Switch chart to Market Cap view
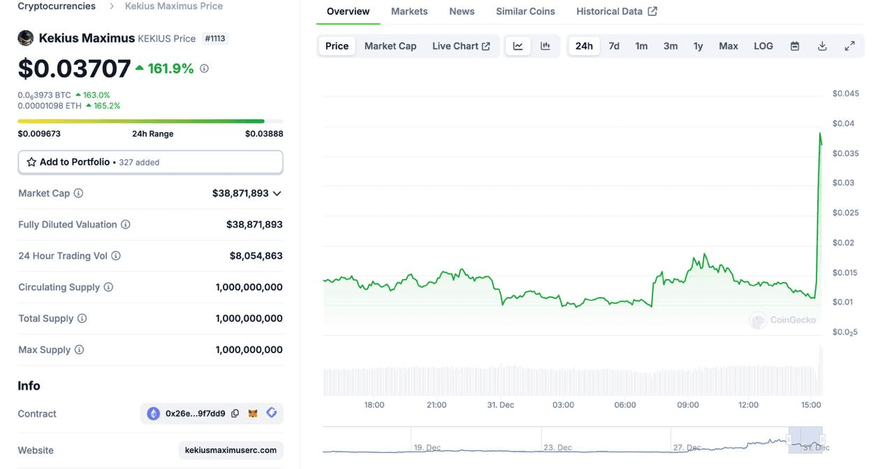 click(390, 46)
